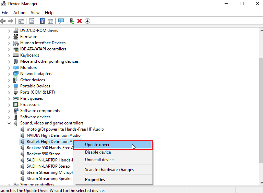Click the Mice and other pointing devices icon

coord(16,61)
